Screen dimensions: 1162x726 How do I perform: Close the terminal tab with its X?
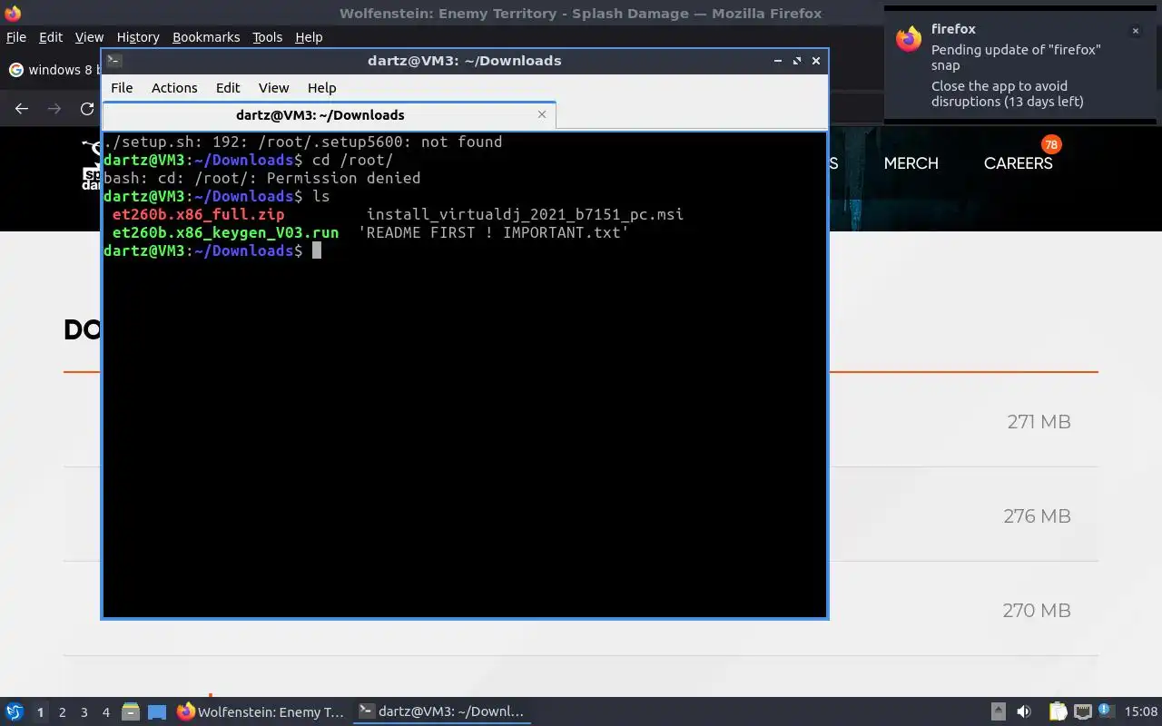click(542, 114)
